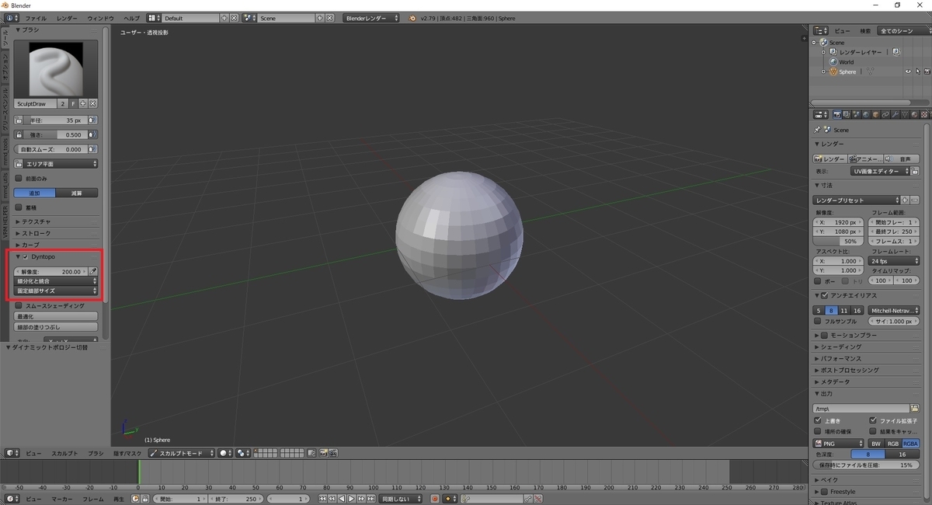The width and height of the screenshot is (932, 505).
Task: Adjust the resolution percentage slider at 50%
Action: [x=839, y=241]
